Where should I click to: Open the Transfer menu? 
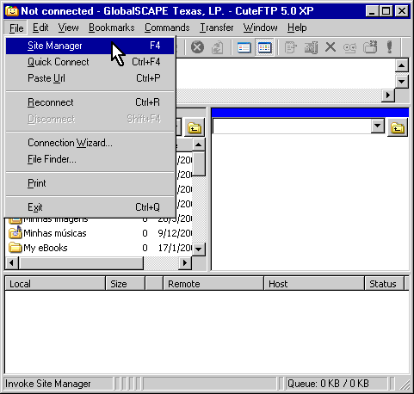pyautogui.click(x=217, y=28)
